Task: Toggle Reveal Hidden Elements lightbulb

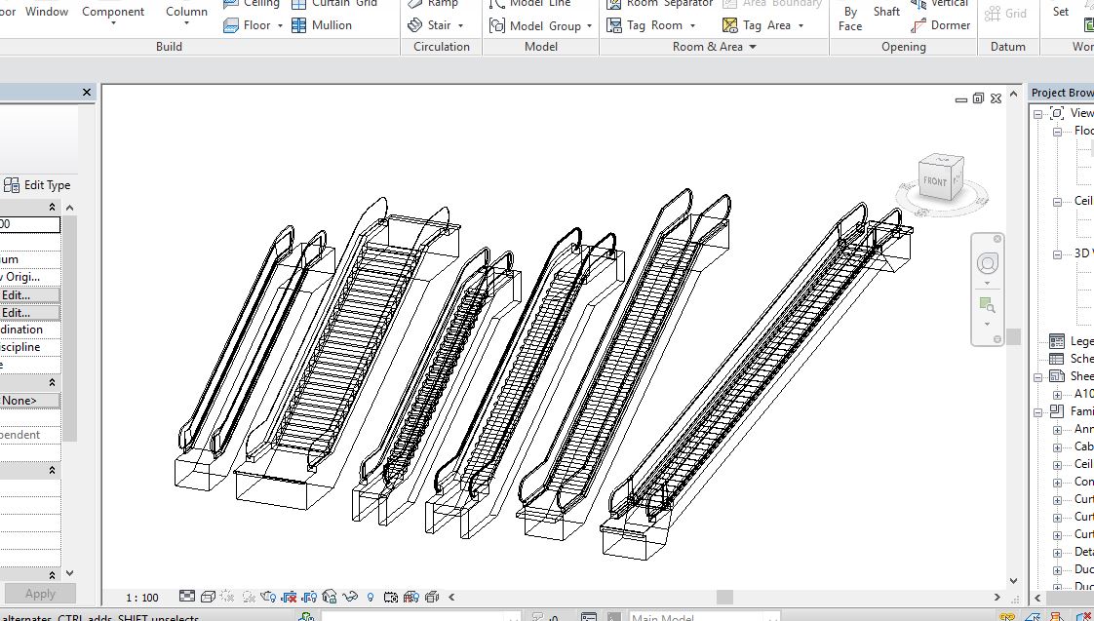Action: click(x=371, y=597)
